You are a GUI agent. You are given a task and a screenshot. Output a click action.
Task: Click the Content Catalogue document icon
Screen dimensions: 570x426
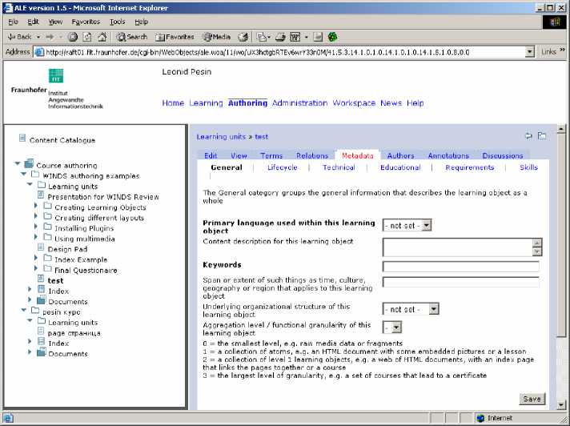pyautogui.click(x=22, y=139)
